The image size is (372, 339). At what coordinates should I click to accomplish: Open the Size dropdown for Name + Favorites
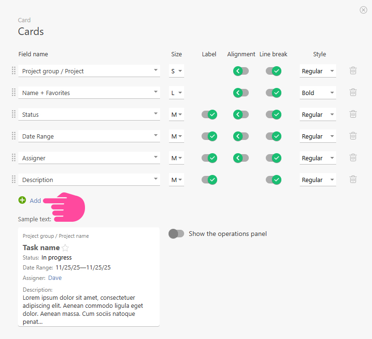coord(177,93)
